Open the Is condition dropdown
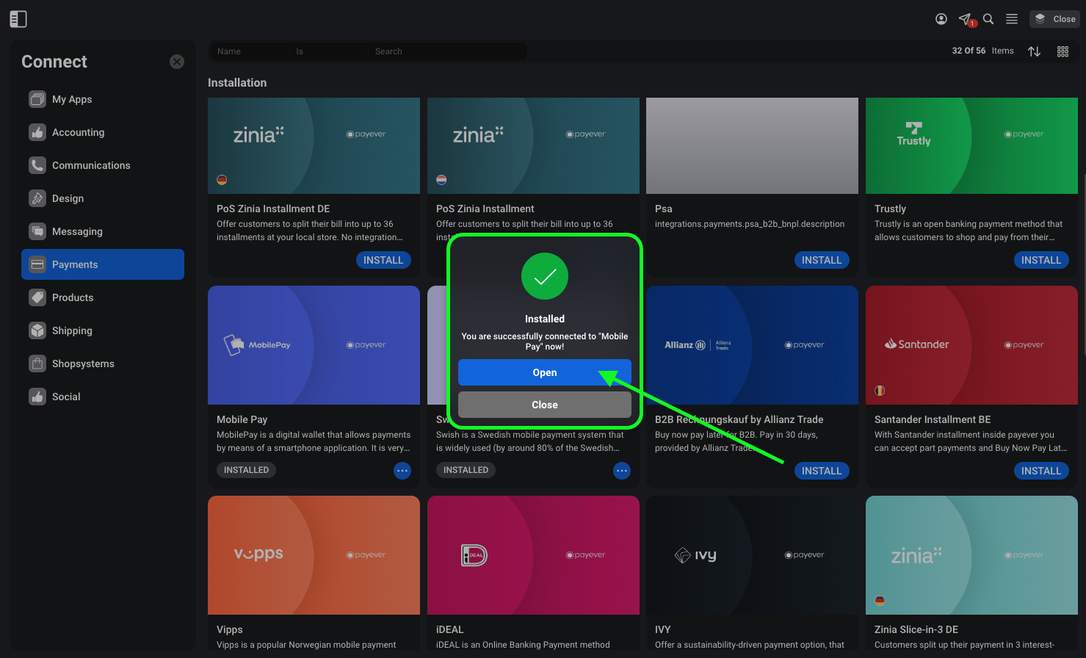This screenshot has height=658, width=1086. pos(329,51)
